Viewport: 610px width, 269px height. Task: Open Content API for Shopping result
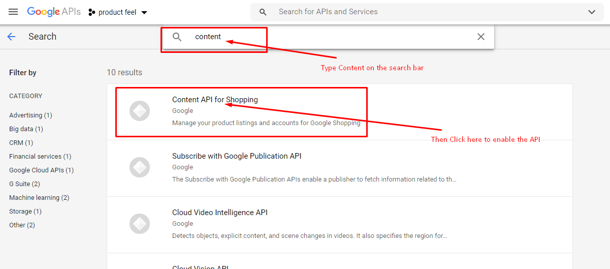pyautogui.click(x=339, y=112)
